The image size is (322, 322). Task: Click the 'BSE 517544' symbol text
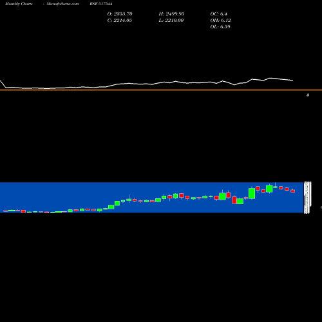[x=101, y=4]
